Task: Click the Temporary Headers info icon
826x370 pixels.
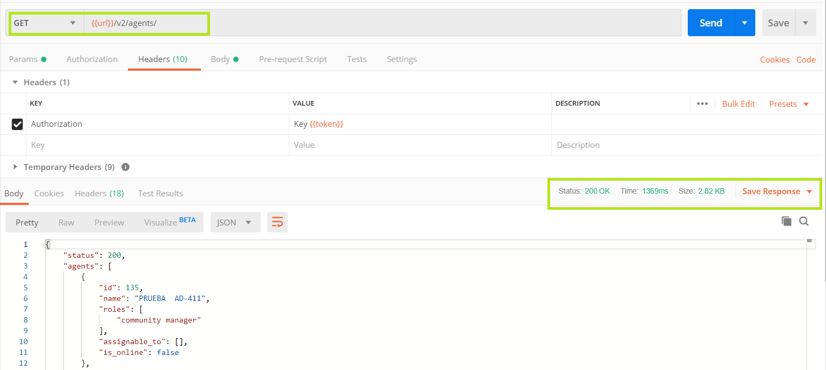Action: [x=125, y=167]
